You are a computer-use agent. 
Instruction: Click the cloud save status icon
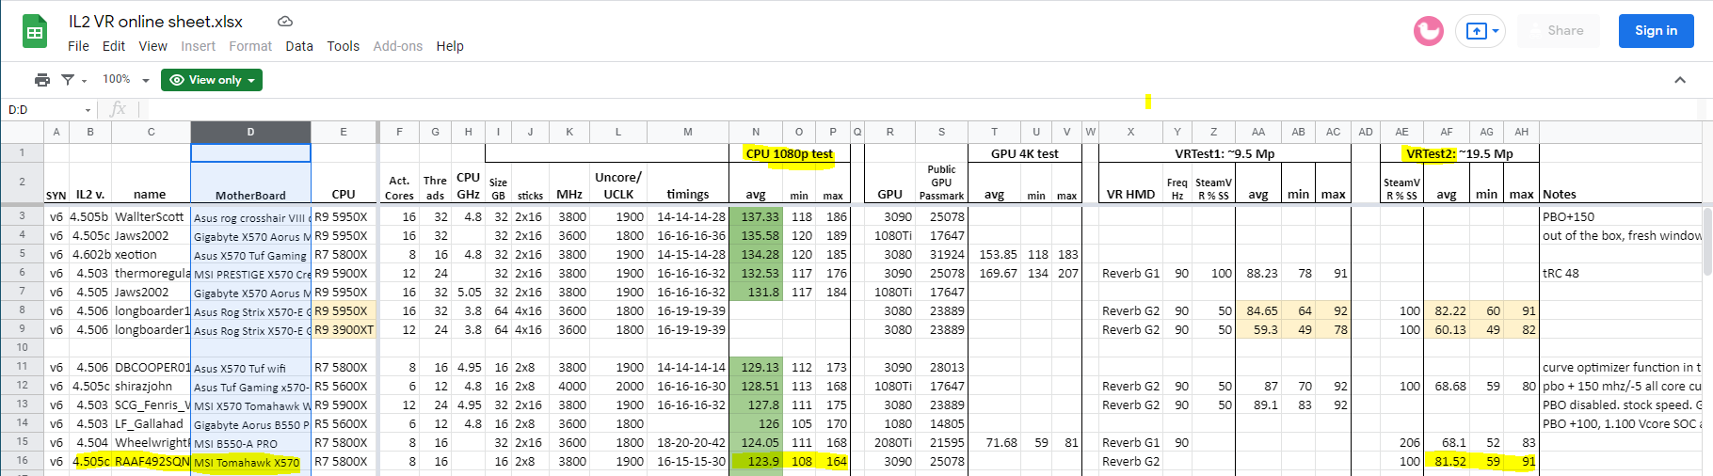(x=285, y=22)
